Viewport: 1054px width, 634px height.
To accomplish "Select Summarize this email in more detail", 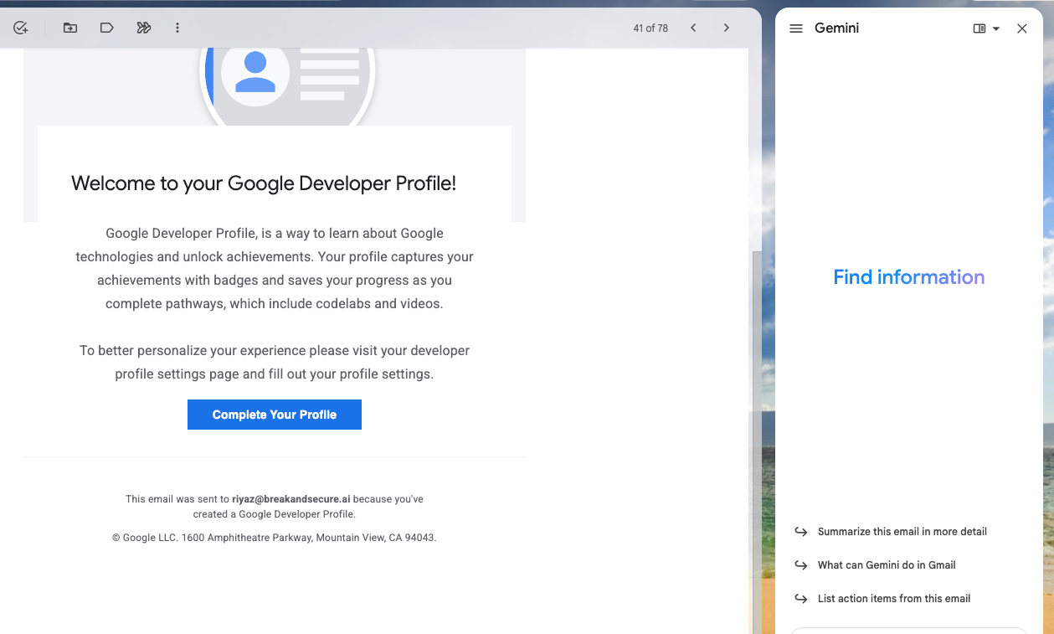I will pos(902,531).
